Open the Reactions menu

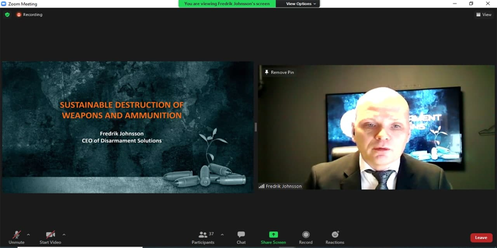[x=334, y=237]
